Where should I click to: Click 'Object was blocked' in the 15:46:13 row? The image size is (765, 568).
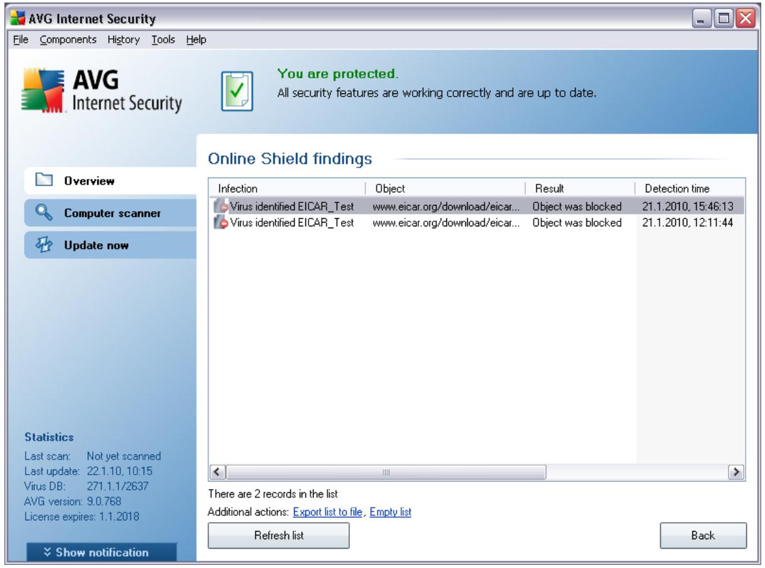pyautogui.click(x=577, y=206)
